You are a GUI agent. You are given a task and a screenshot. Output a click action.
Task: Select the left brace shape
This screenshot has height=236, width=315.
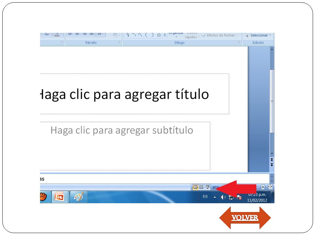[x=146, y=35]
